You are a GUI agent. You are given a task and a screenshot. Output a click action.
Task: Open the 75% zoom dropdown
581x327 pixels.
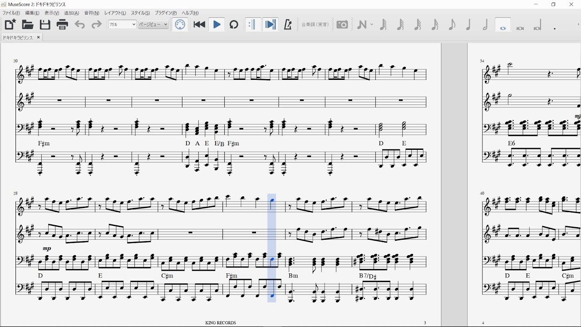[x=122, y=25]
